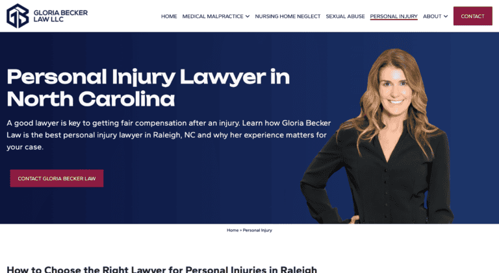
Task: Select SEXUAL ABUSE in the navigation bar
Action: pyautogui.click(x=345, y=16)
